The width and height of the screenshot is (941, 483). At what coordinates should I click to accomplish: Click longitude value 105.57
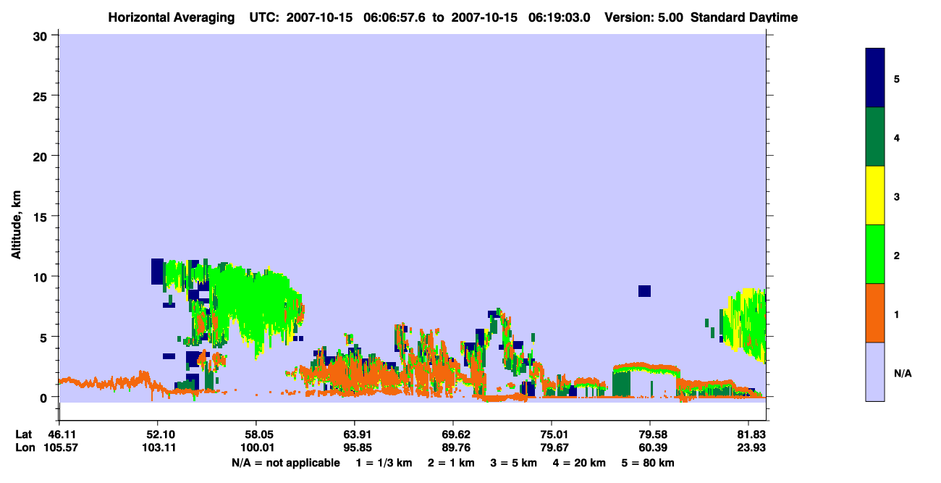click(59, 448)
